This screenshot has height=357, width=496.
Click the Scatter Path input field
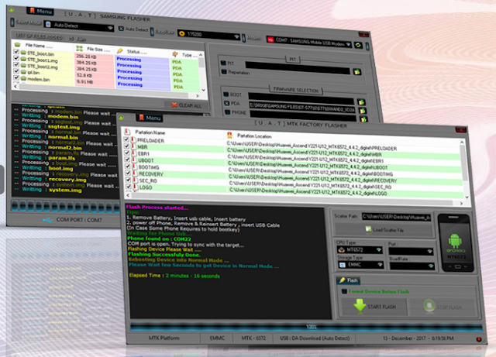pyautogui.click(x=396, y=217)
